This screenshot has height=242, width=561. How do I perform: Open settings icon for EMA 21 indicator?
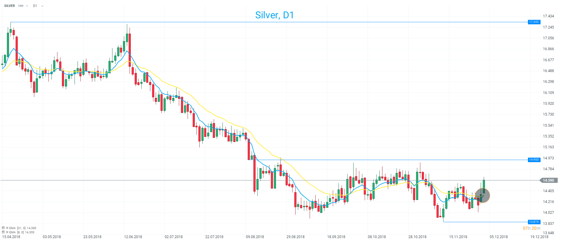point(3,228)
